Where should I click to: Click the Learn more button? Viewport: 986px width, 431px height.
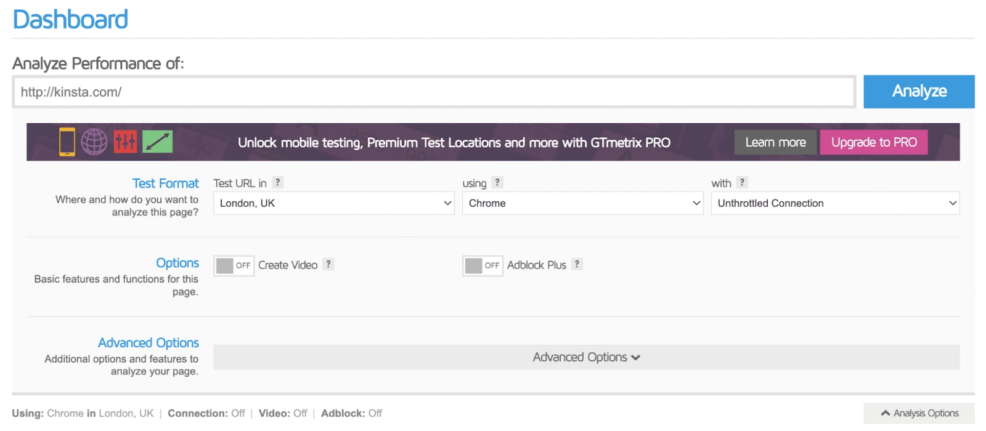point(775,142)
